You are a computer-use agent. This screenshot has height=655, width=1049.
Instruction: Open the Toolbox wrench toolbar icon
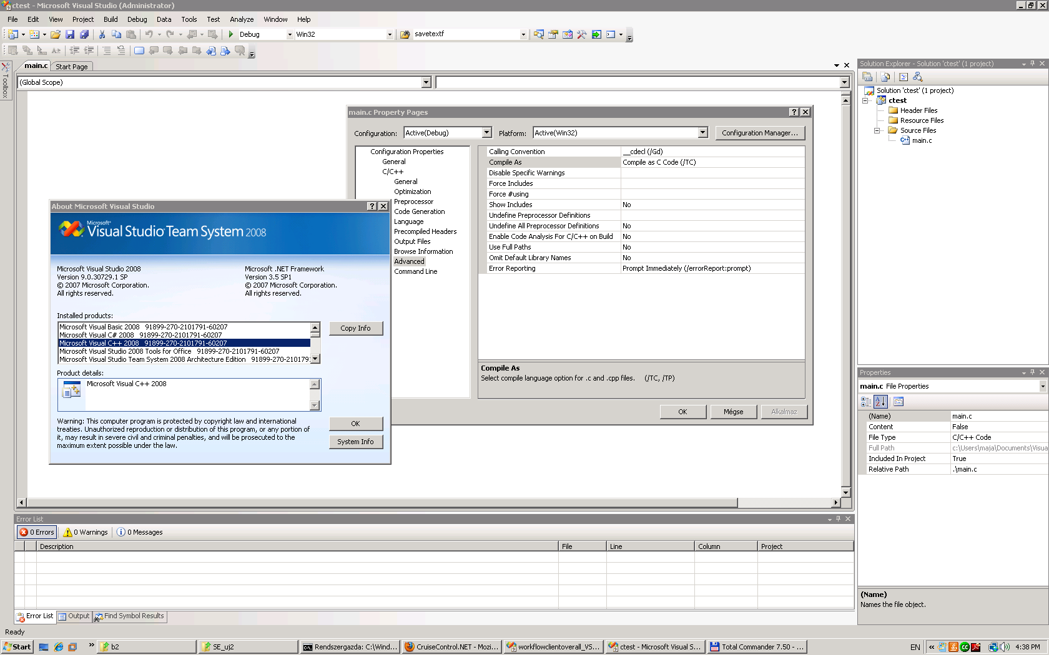(x=581, y=34)
